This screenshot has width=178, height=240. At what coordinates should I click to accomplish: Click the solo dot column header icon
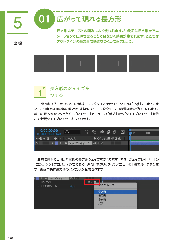[44, 138]
